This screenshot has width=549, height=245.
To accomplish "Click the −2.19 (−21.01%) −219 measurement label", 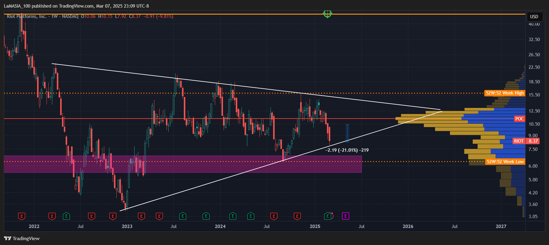I will (x=347, y=150).
